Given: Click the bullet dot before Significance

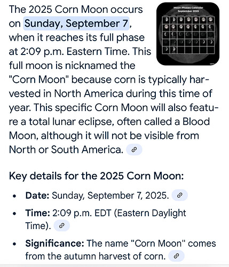Looking at the screenshot, I should tap(14, 244).
